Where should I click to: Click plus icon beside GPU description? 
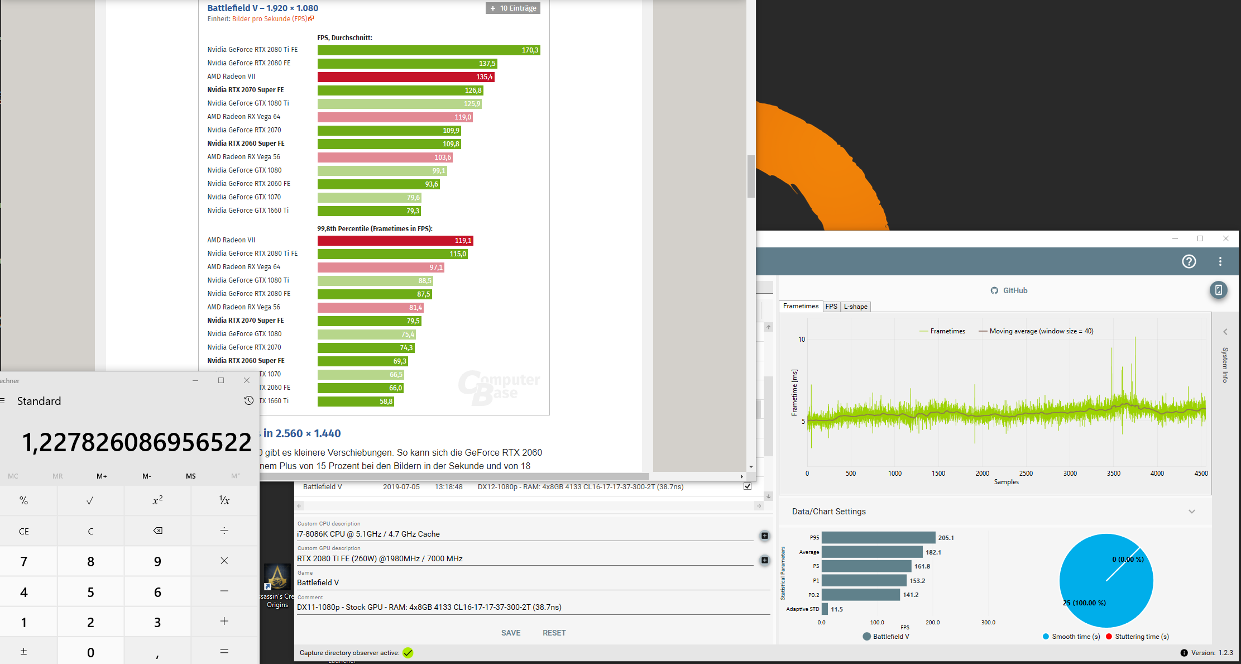[764, 560]
